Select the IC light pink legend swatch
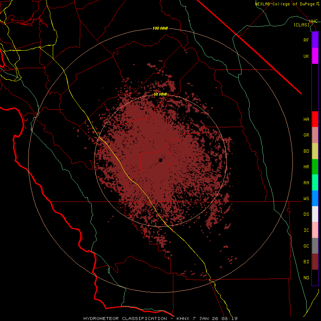321x321 pixels. point(315,230)
